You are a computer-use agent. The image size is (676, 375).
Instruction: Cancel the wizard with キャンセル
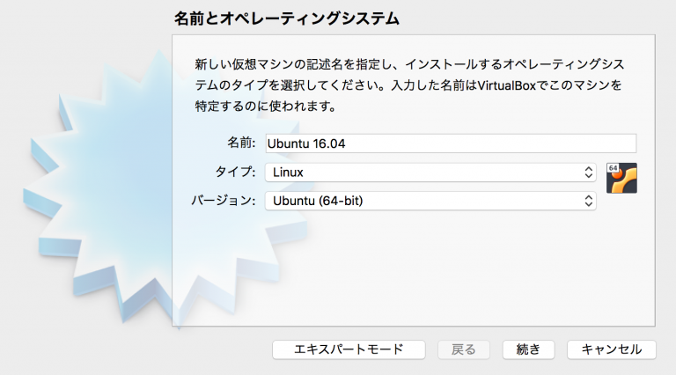612,349
